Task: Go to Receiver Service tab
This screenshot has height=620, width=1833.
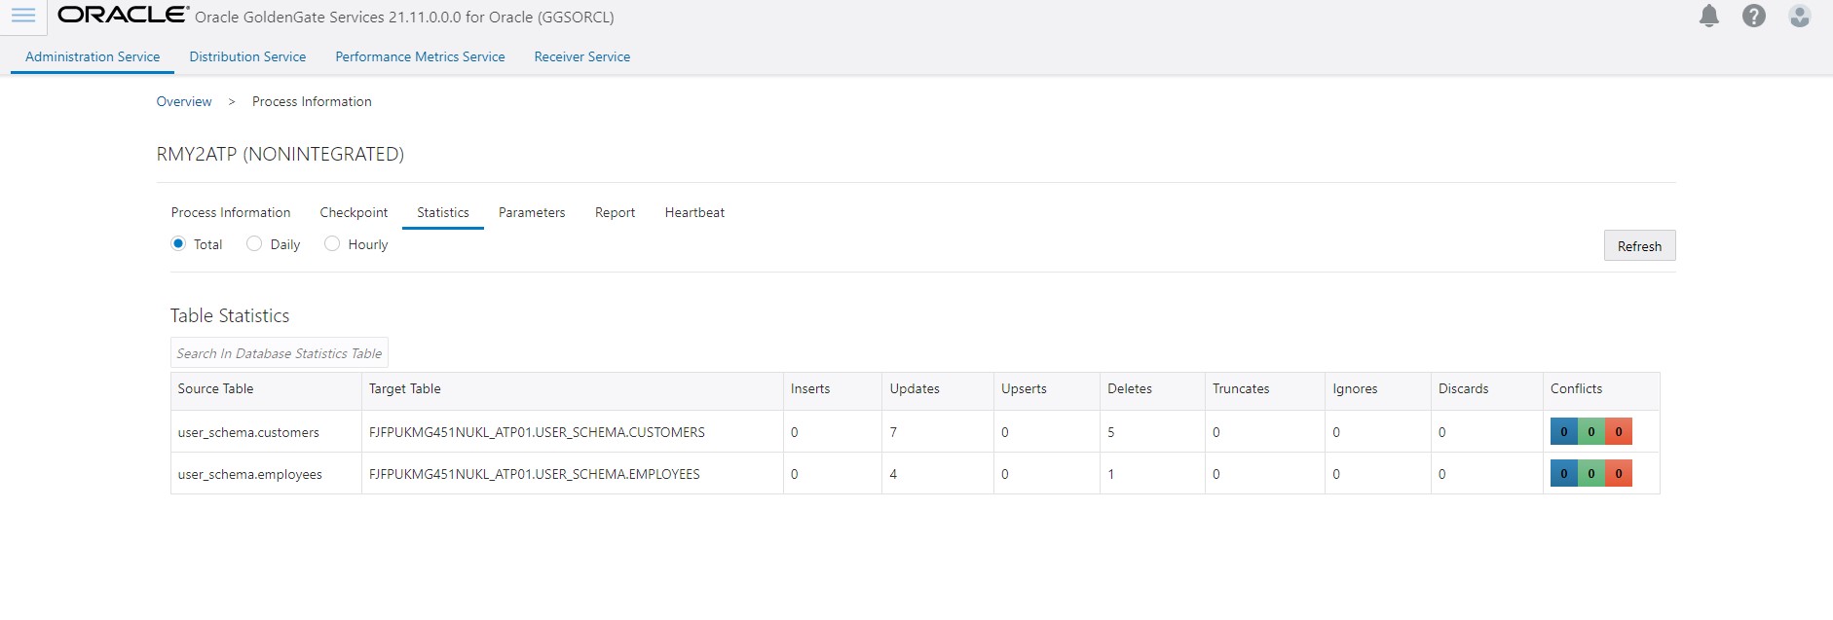Action: [581, 56]
